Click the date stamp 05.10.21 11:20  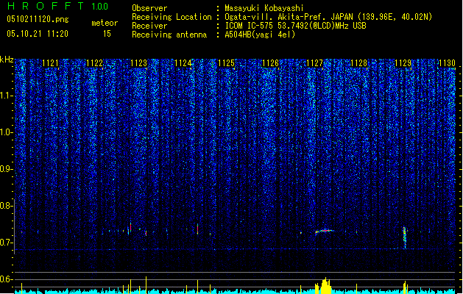coord(38,34)
